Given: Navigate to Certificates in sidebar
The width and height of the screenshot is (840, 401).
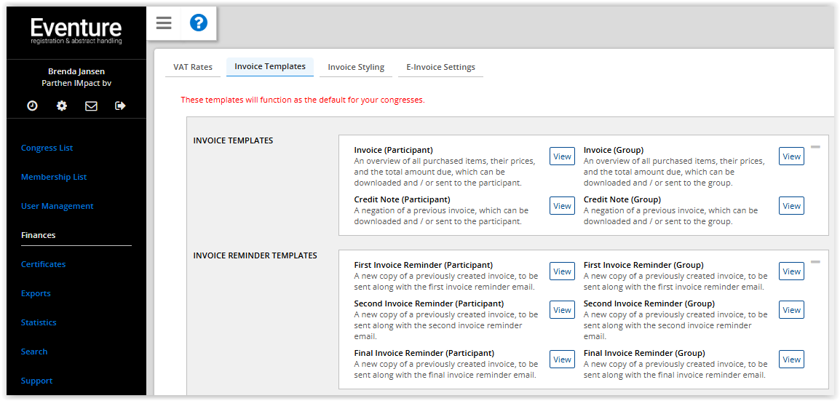Looking at the screenshot, I should [44, 264].
